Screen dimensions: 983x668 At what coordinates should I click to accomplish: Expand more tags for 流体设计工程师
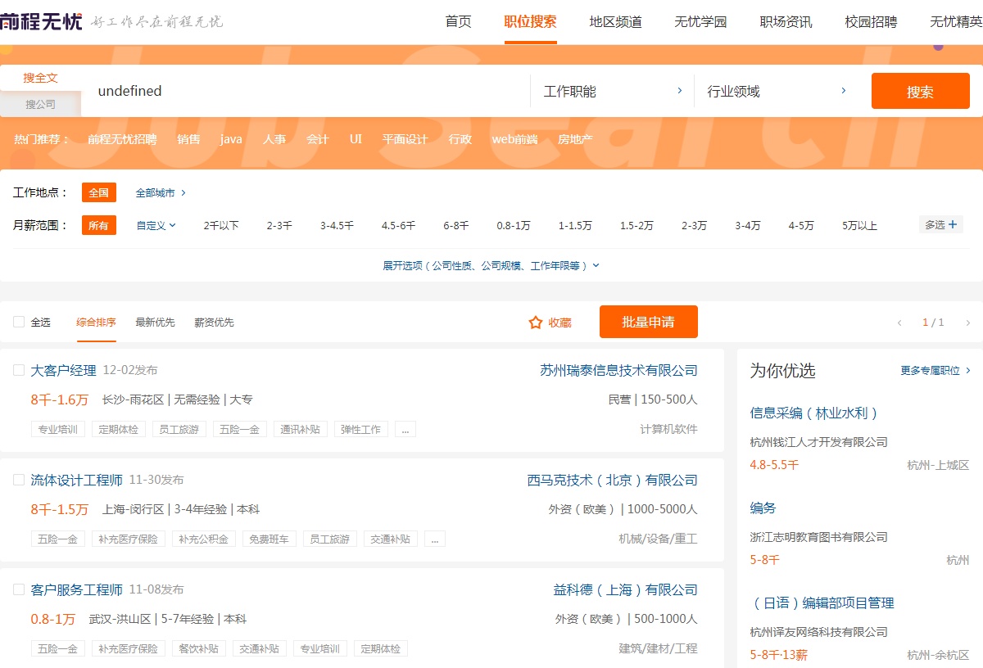(435, 539)
